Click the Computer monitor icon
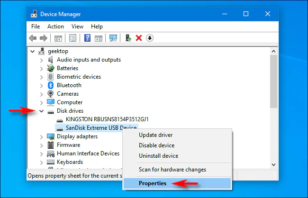 click(51, 102)
